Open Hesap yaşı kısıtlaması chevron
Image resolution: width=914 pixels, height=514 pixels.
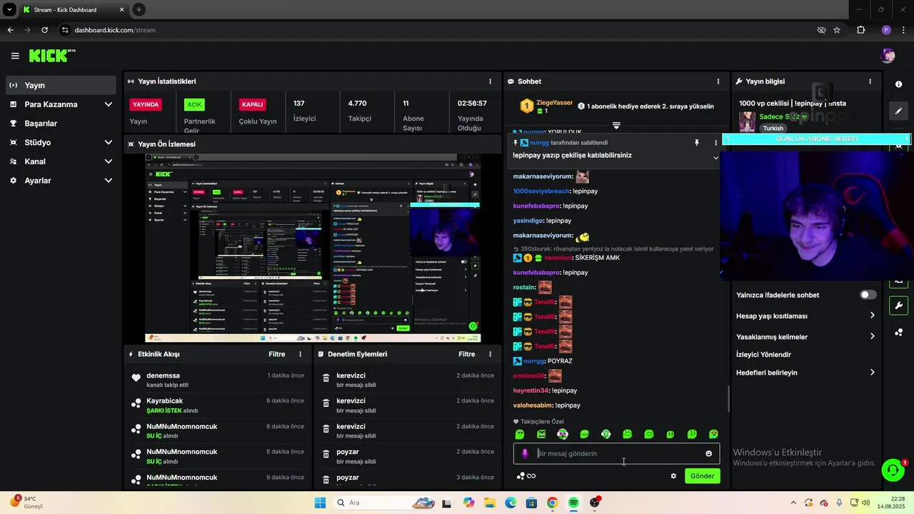tap(872, 316)
